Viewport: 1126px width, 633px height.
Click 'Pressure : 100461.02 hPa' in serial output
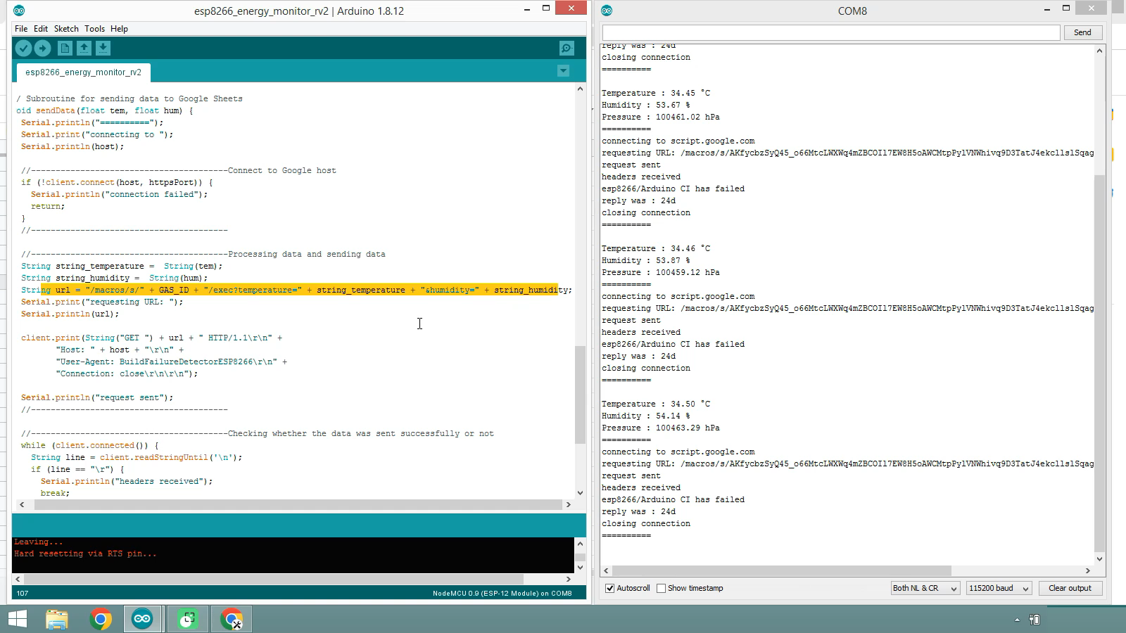661,117
